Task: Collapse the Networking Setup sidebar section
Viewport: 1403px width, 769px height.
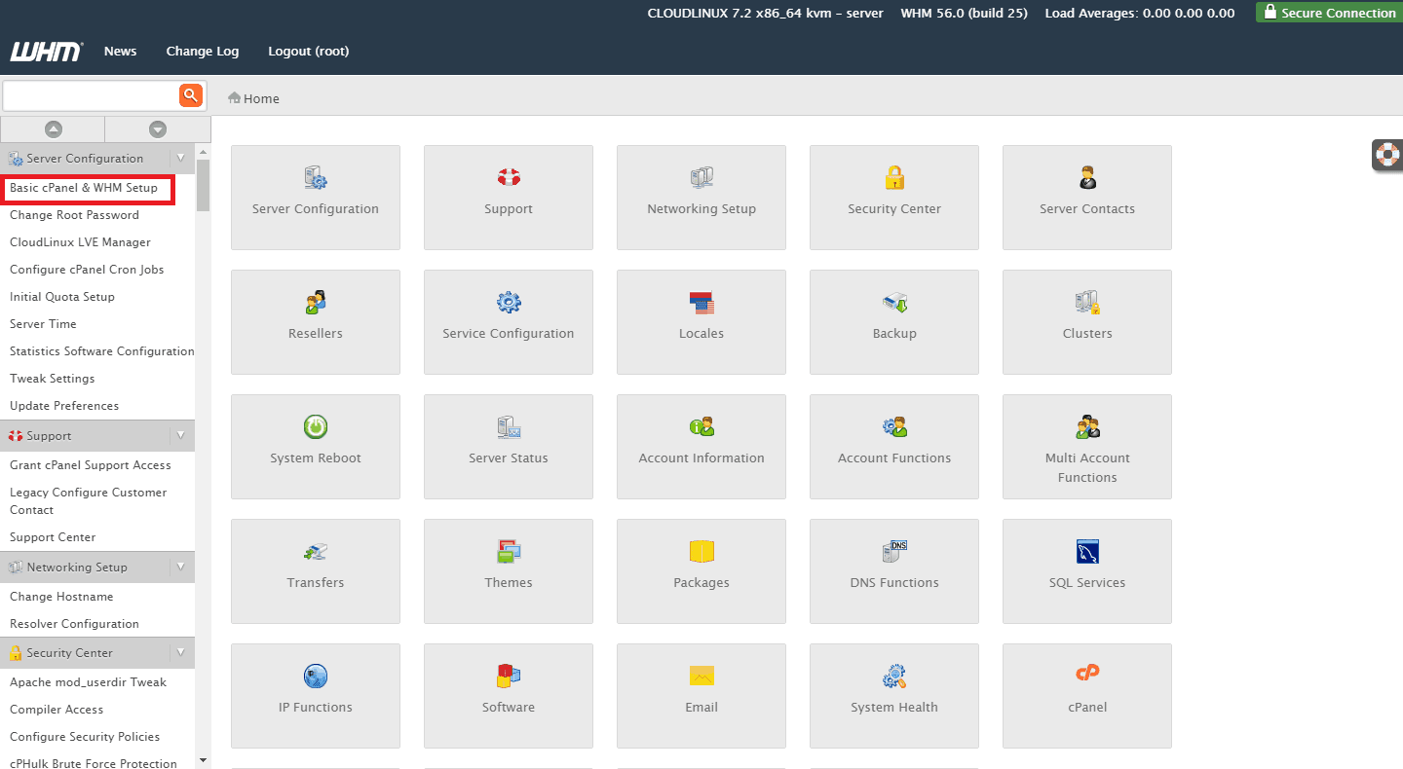Action: point(180,567)
